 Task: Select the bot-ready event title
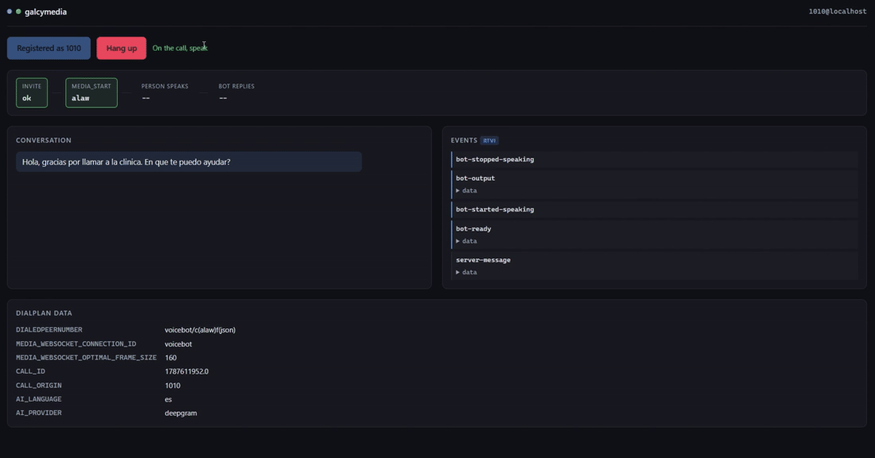point(473,229)
